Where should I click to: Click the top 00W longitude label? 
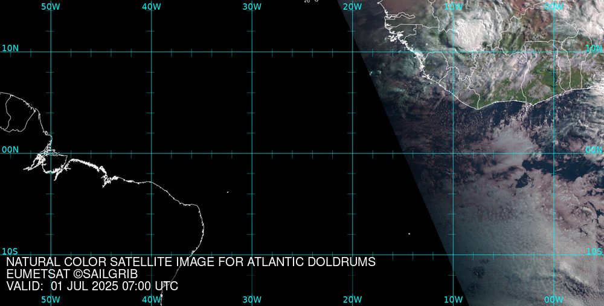554,7
